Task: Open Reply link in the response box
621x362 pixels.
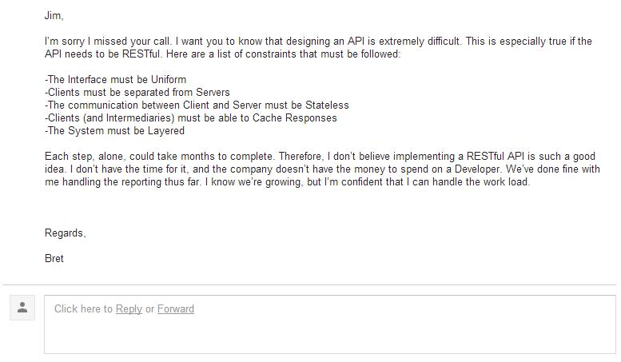Action: click(129, 309)
